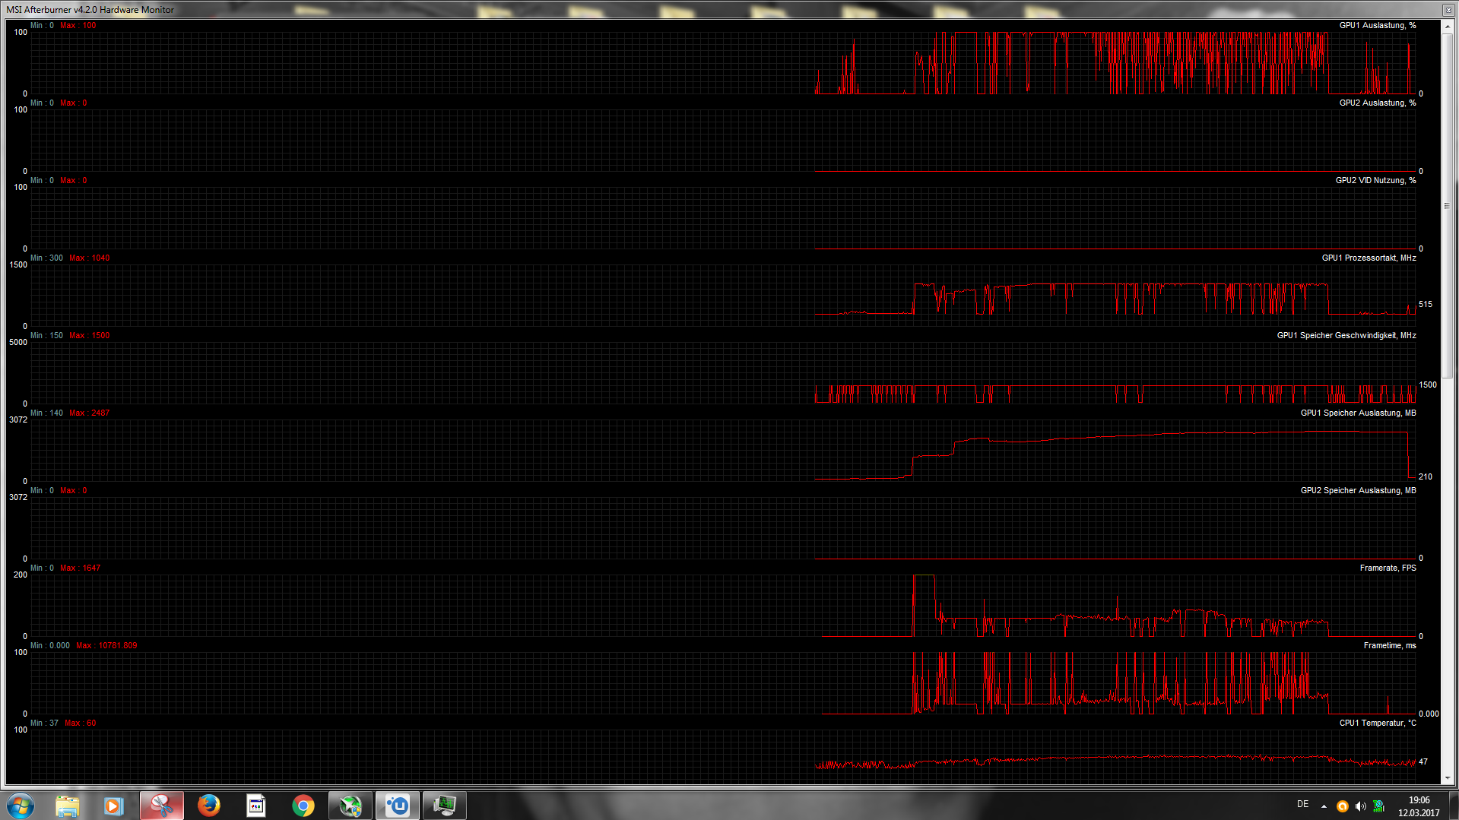Viewport: 1459px width, 820px height.
Task: Click the 'GPU1 Prozessortakt, MHz' graph label
Action: click(x=1369, y=258)
